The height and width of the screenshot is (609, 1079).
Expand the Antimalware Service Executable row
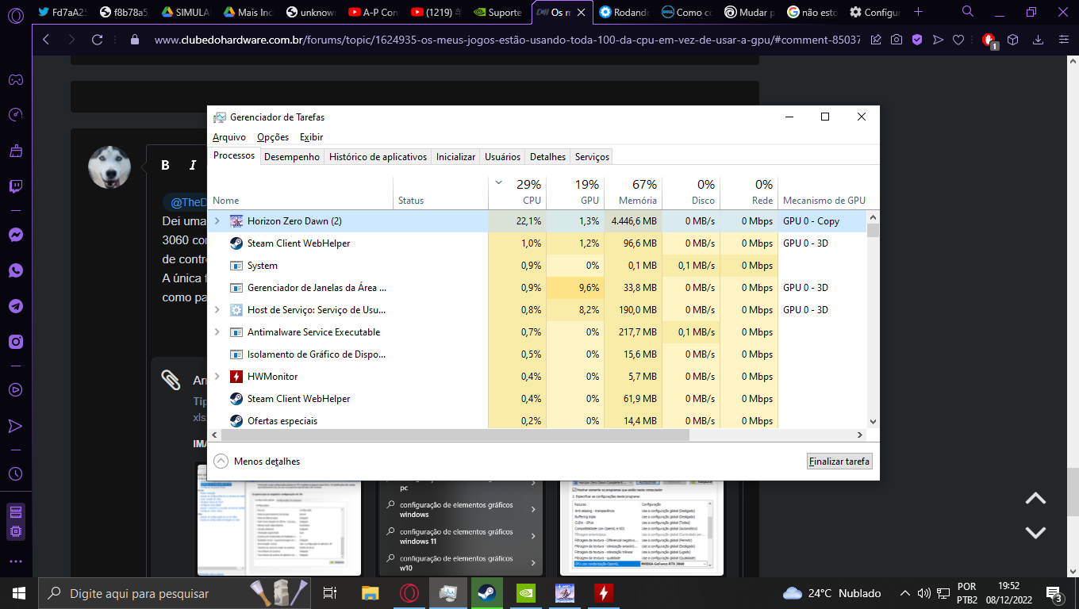tap(217, 332)
